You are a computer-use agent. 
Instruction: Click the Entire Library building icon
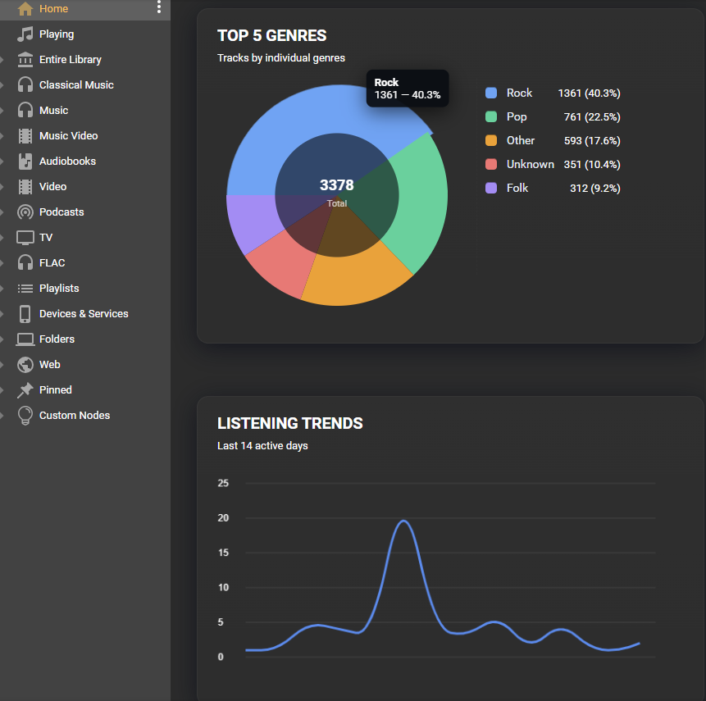[x=25, y=60]
